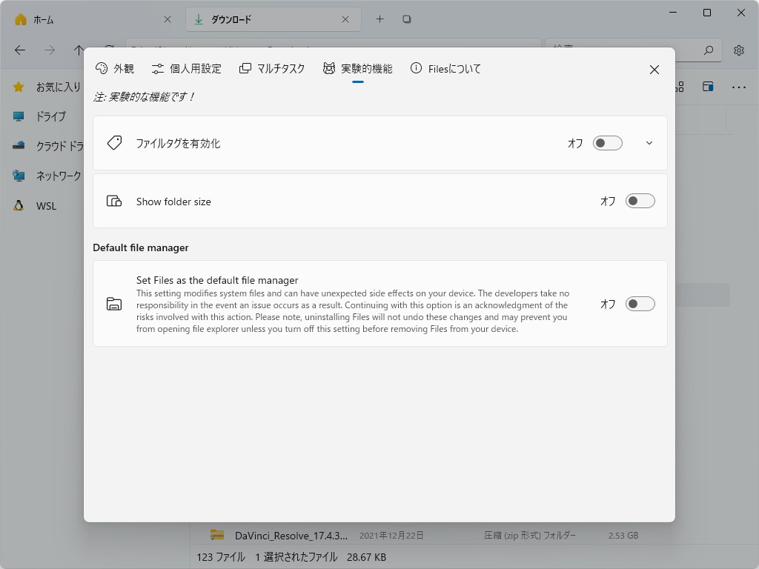Click the settings gear icon in the toolbar
Image resolution: width=759 pixels, height=569 pixels.
click(738, 50)
